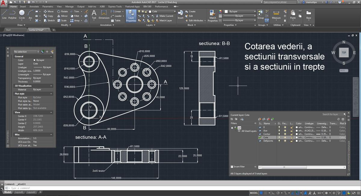Image resolution: width=361 pixels, height=196 pixels.
Task: Open the Insert ribbon tab
Action: [23, 6]
